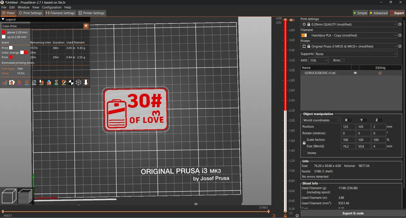Click the layer slider lock icon
The image size is (406, 218).
coord(285,216)
